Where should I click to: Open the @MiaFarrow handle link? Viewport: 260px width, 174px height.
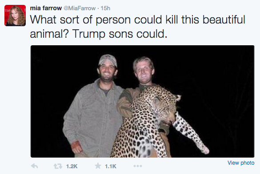pos(80,8)
